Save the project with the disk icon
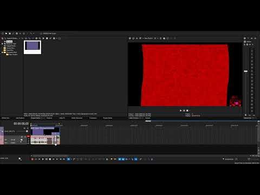260x195 pixels. (x=10, y=34)
